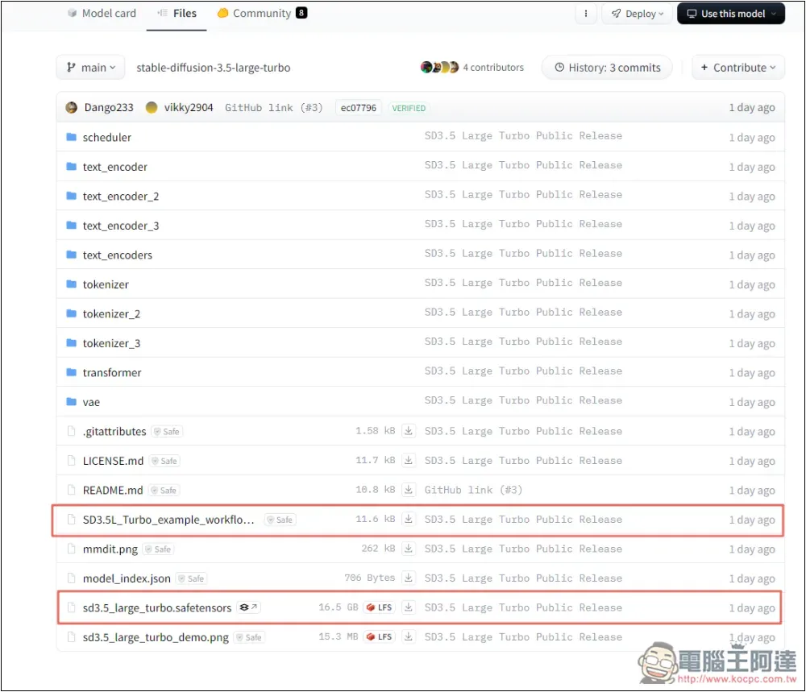Click the Safe badge next to model_index.json
This screenshot has width=806, height=692.
coord(191,578)
